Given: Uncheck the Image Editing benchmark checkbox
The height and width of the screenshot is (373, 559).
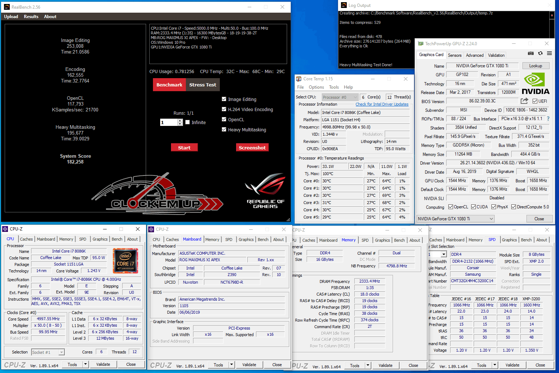Looking at the screenshot, I should coord(224,99).
